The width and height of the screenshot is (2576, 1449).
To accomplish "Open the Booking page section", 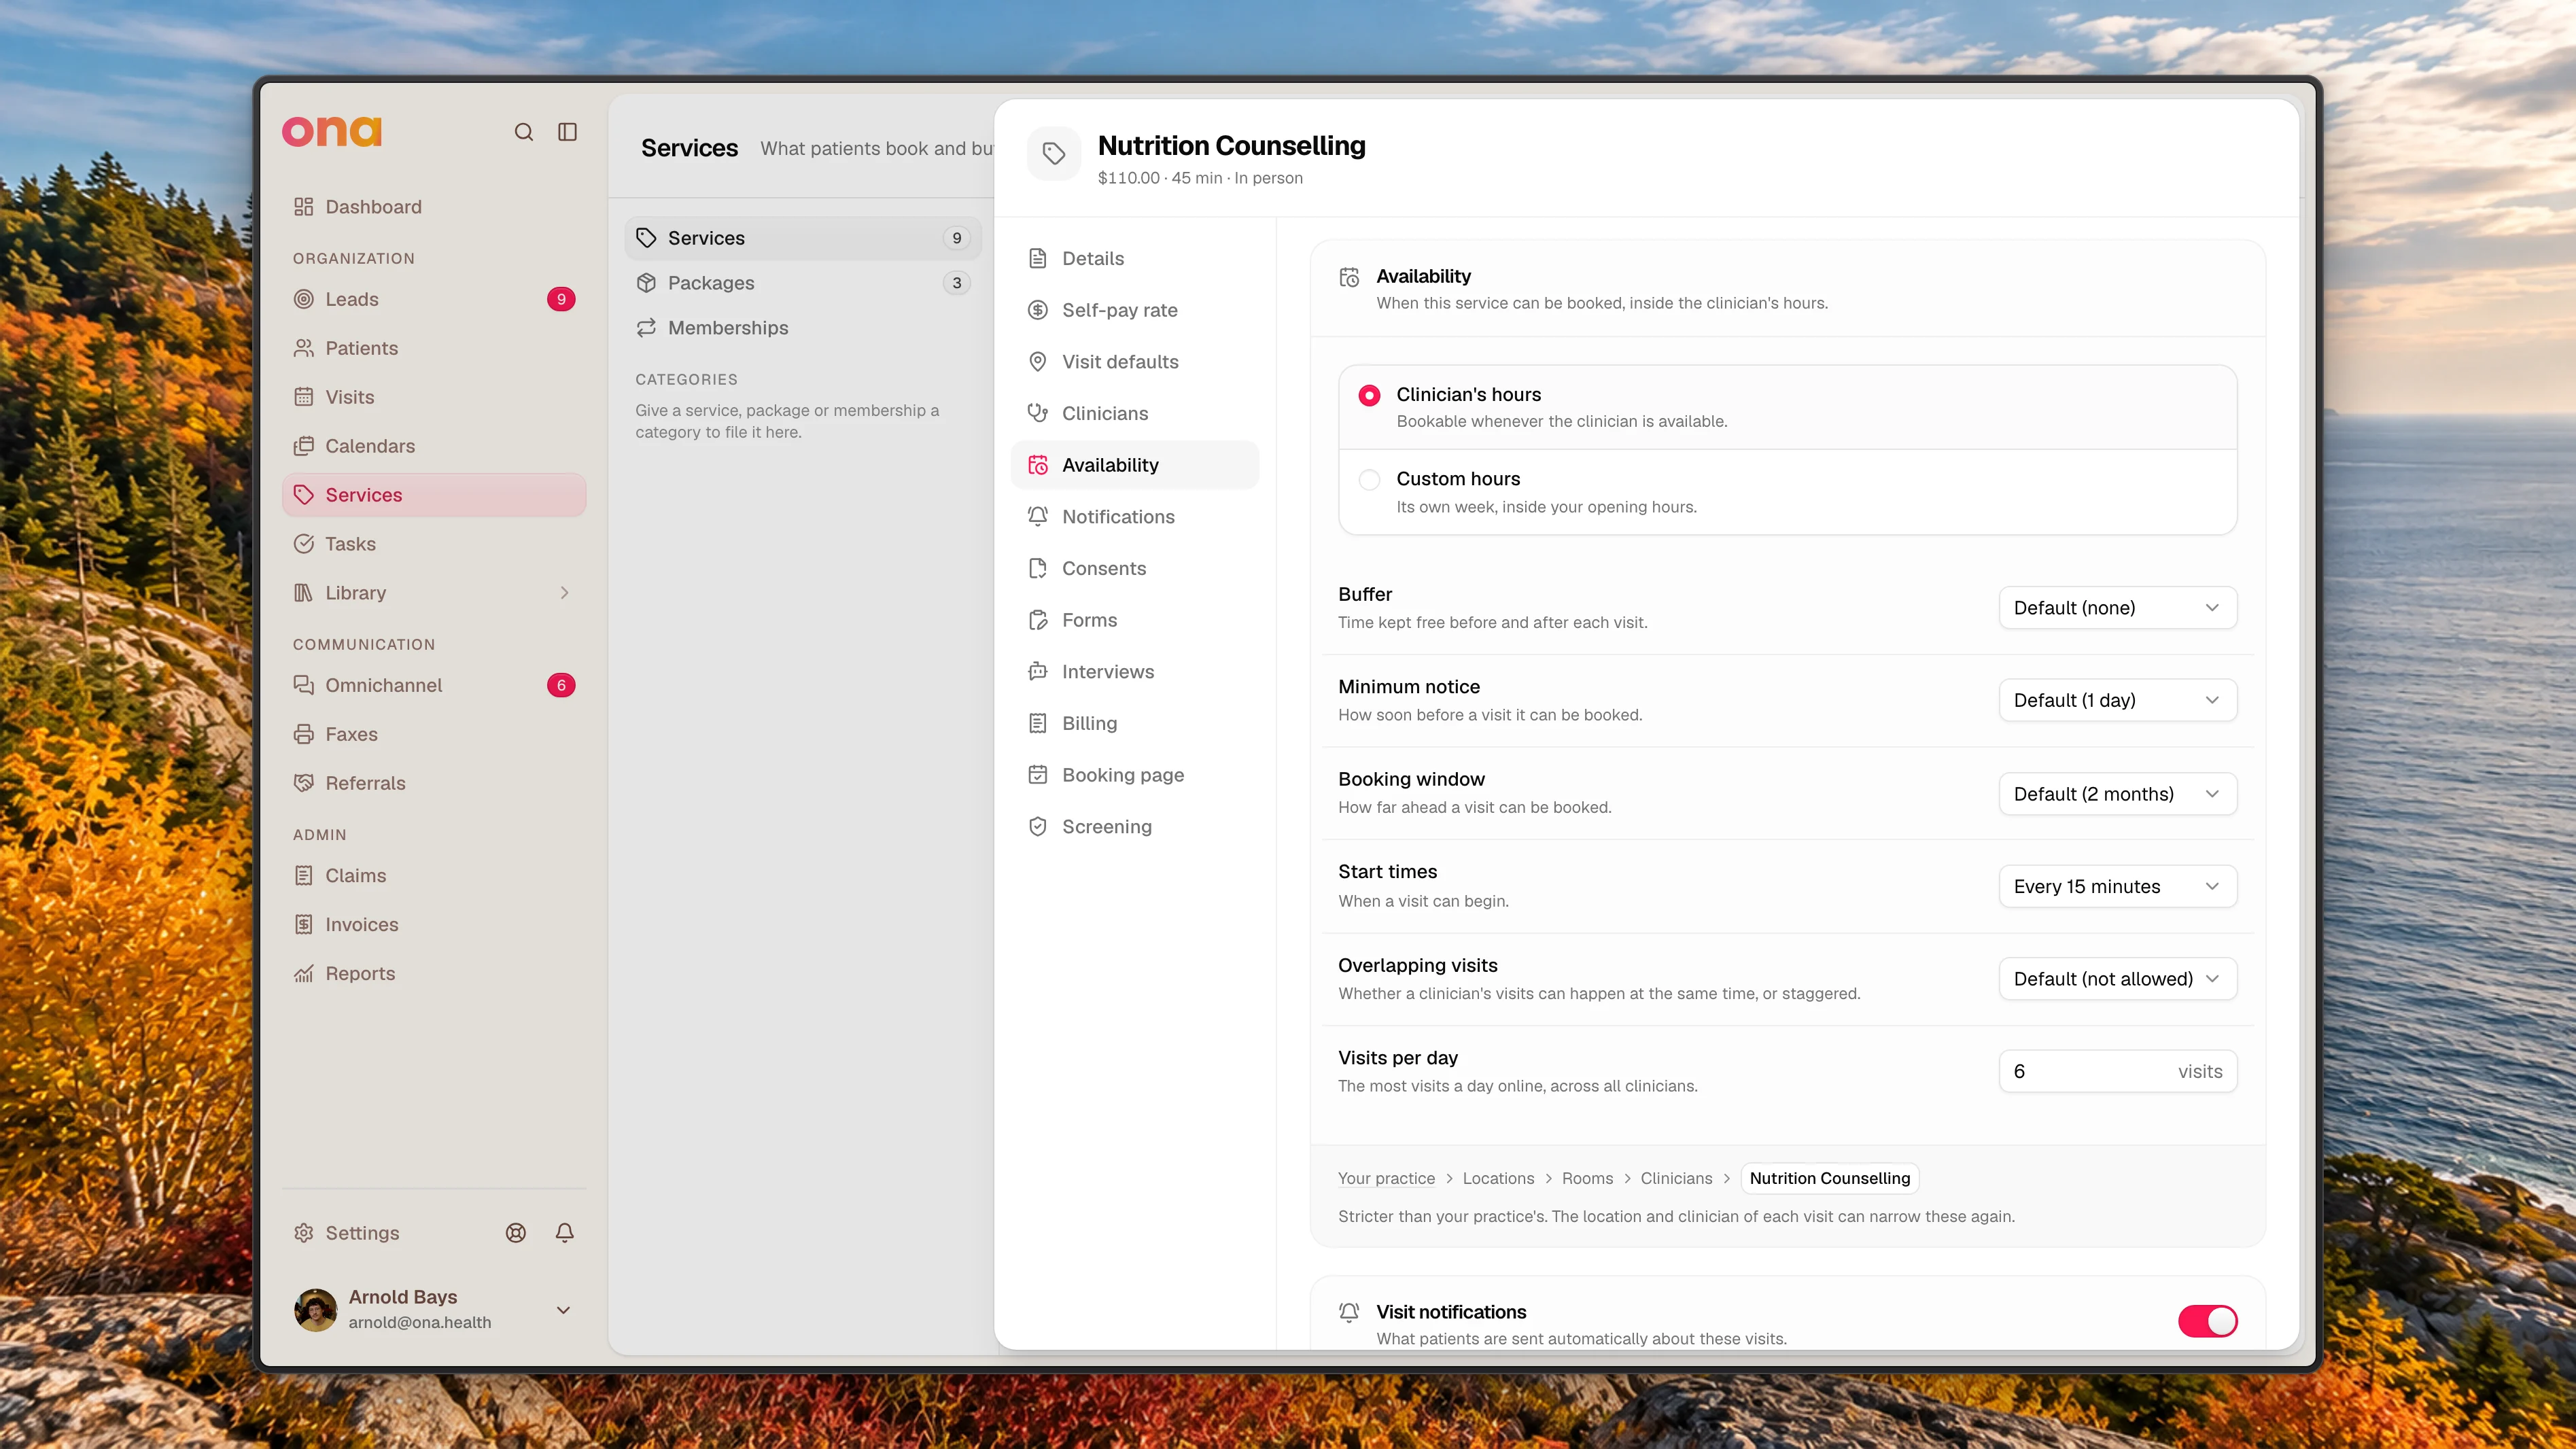I will (x=1135, y=775).
